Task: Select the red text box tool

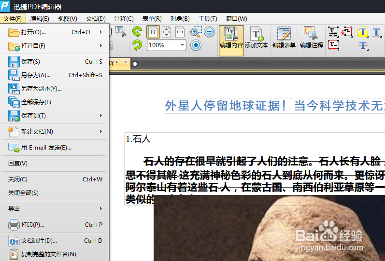Action: 333,45
